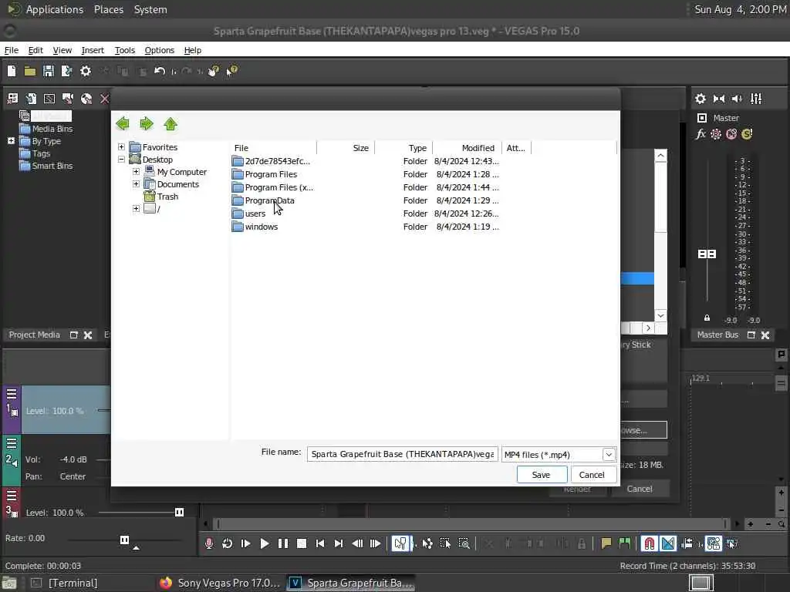Open the MP4 files type dropdown

609,455
